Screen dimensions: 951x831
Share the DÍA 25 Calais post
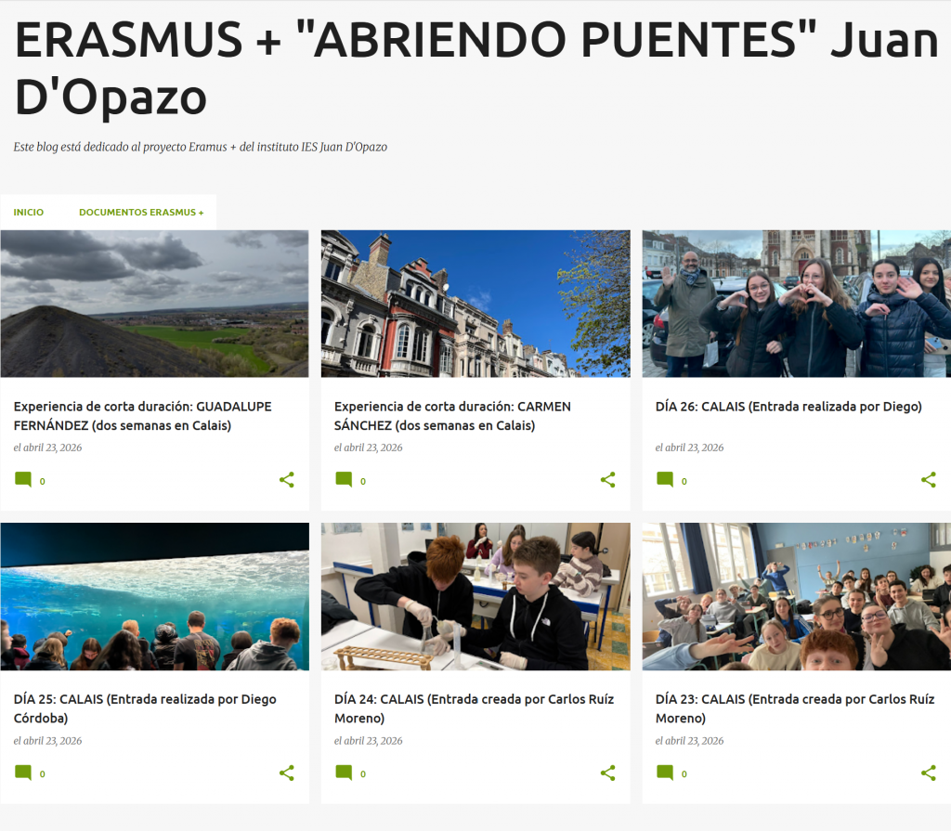click(287, 773)
